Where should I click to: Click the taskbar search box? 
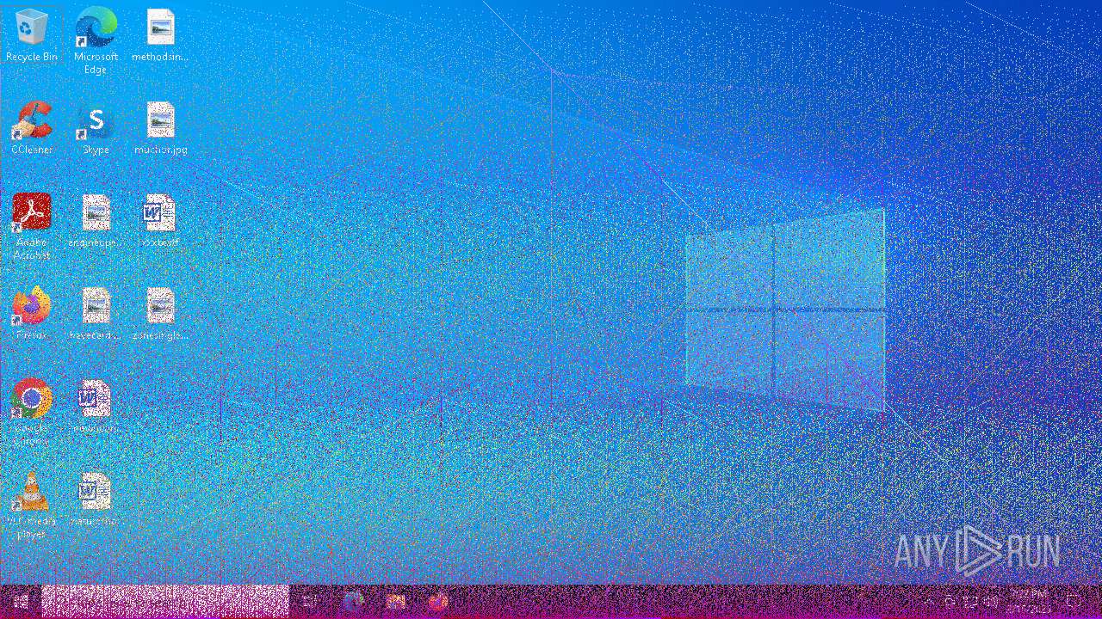165,602
